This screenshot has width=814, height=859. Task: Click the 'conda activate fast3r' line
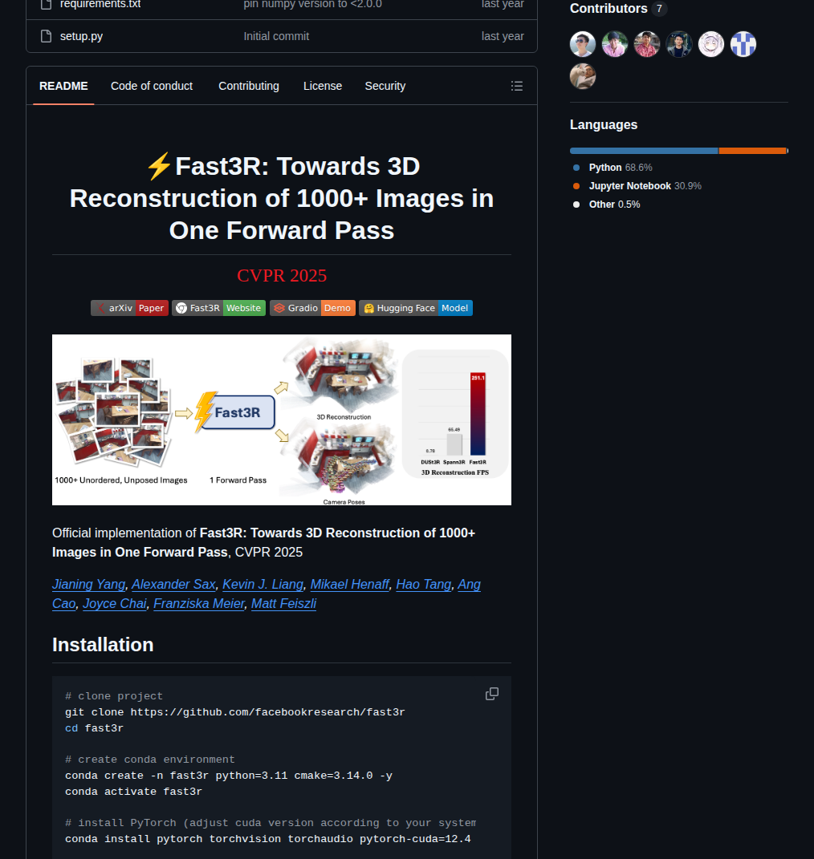(x=133, y=792)
